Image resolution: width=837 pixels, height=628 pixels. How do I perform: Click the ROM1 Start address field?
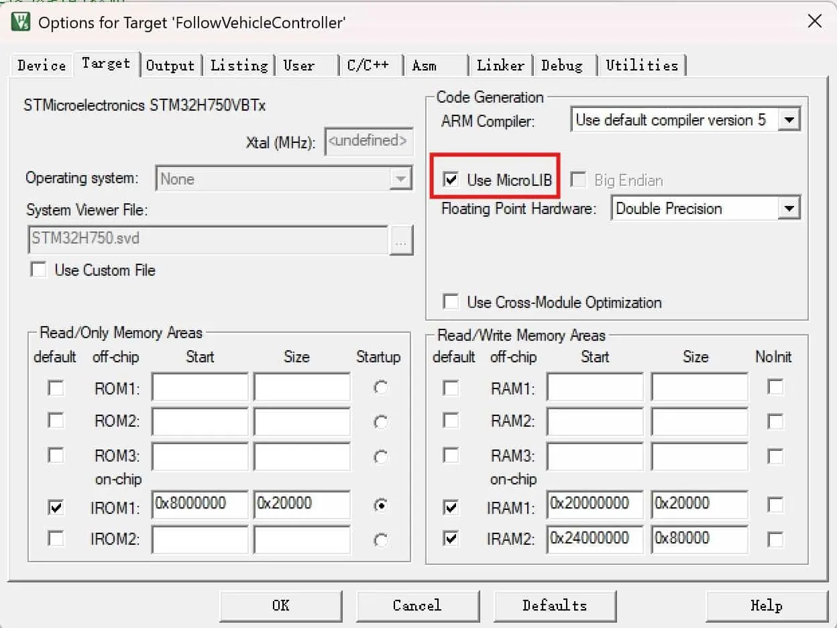tap(200, 388)
